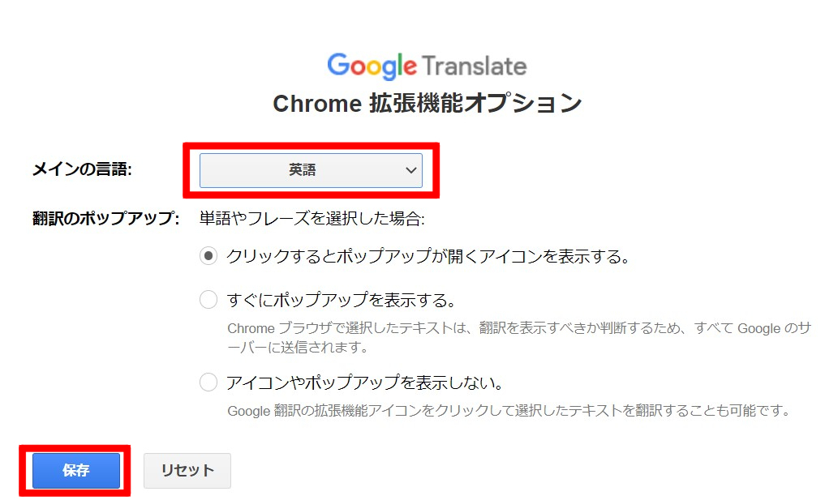Click the クリックするとポップアップが開くアイコンを表示する label

(428, 256)
